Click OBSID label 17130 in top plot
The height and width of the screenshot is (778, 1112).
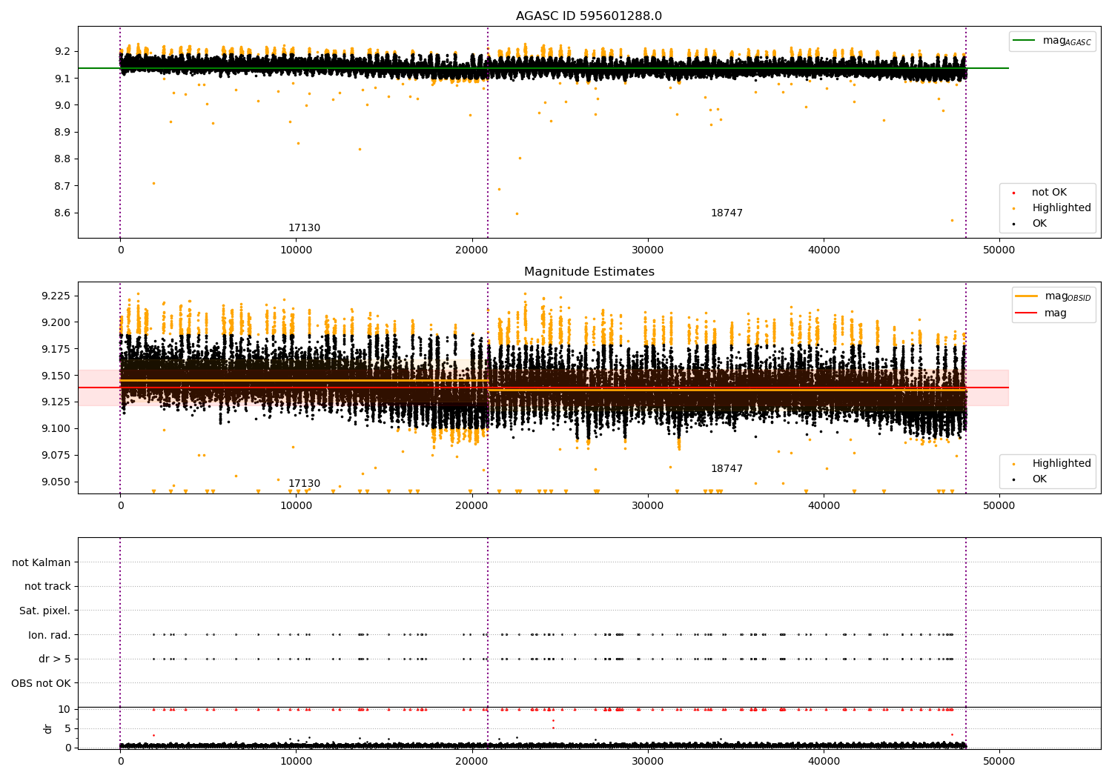tap(304, 228)
